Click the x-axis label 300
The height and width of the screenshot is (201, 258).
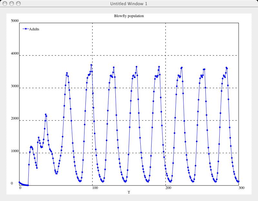click(x=242, y=188)
